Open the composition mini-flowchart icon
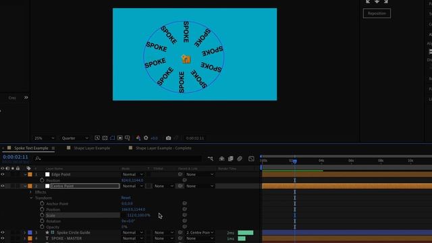Image resolution: width=432 pixels, height=243 pixels. [x=211, y=159]
